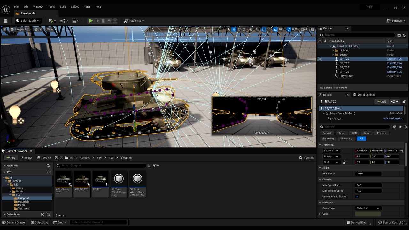Click the Edit in Blueprint link

coord(393,119)
